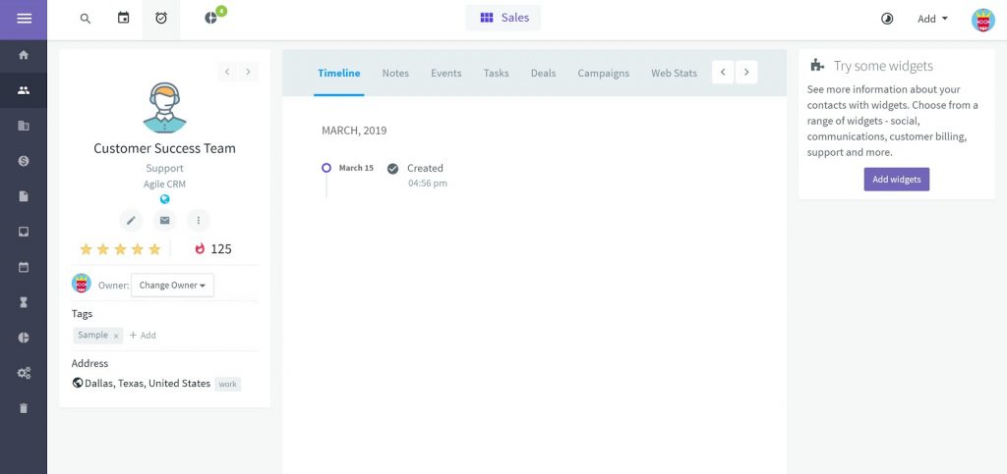
Task: Expand the Add dropdown menu
Action: tap(932, 19)
